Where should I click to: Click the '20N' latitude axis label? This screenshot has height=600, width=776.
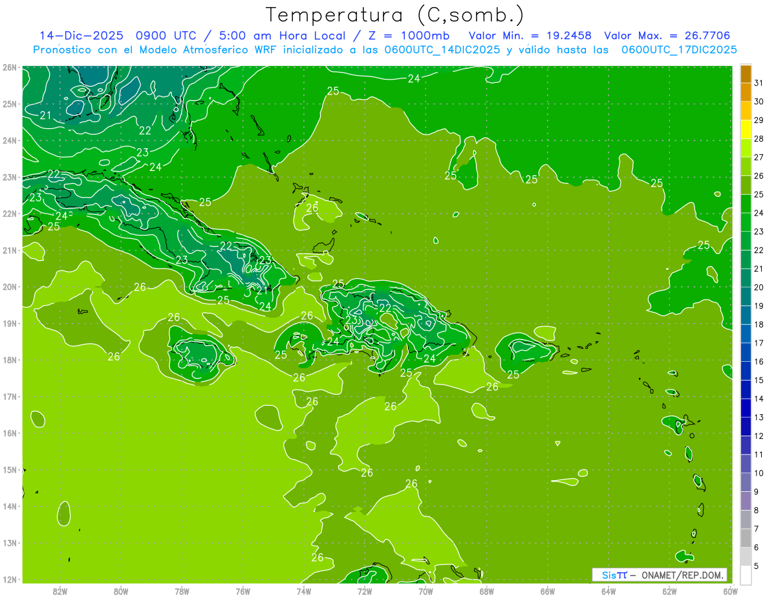coord(9,287)
